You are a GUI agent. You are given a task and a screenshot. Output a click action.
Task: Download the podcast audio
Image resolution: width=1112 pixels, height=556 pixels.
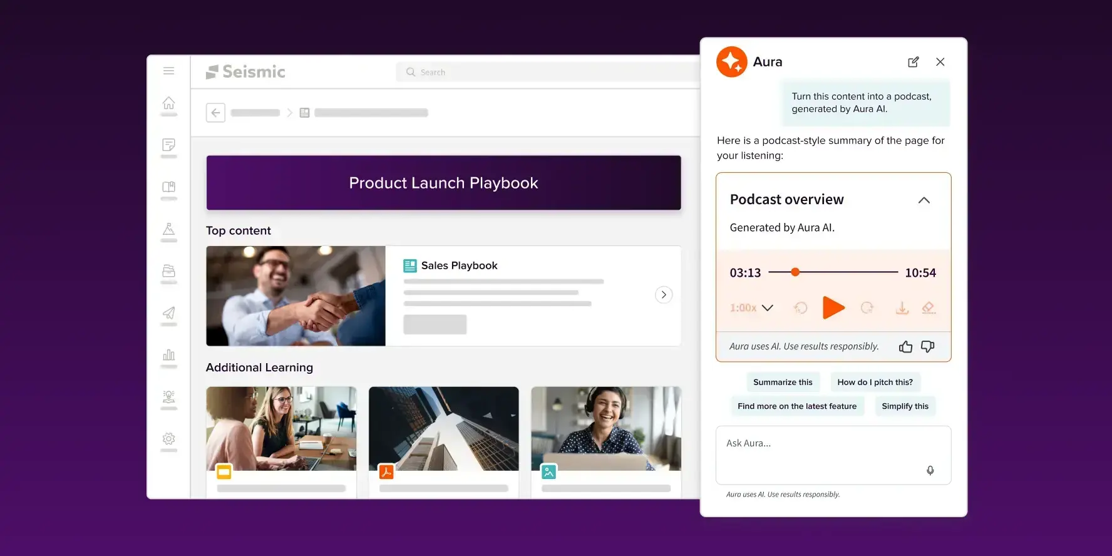point(902,307)
